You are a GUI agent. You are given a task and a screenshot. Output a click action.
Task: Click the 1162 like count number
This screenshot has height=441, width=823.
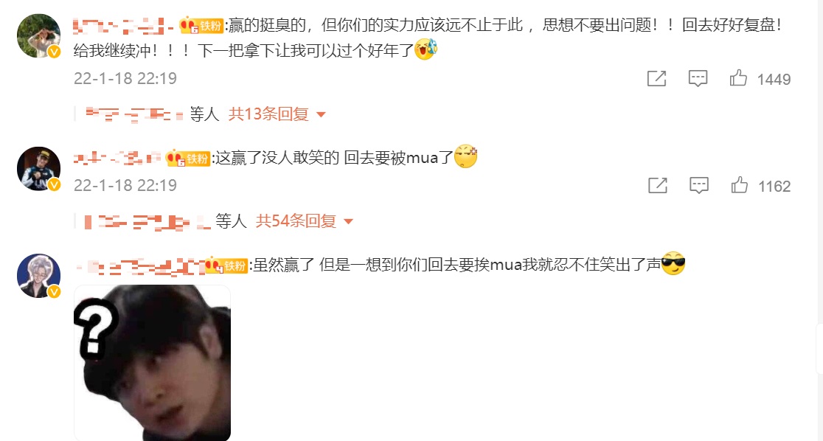click(774, 187)
